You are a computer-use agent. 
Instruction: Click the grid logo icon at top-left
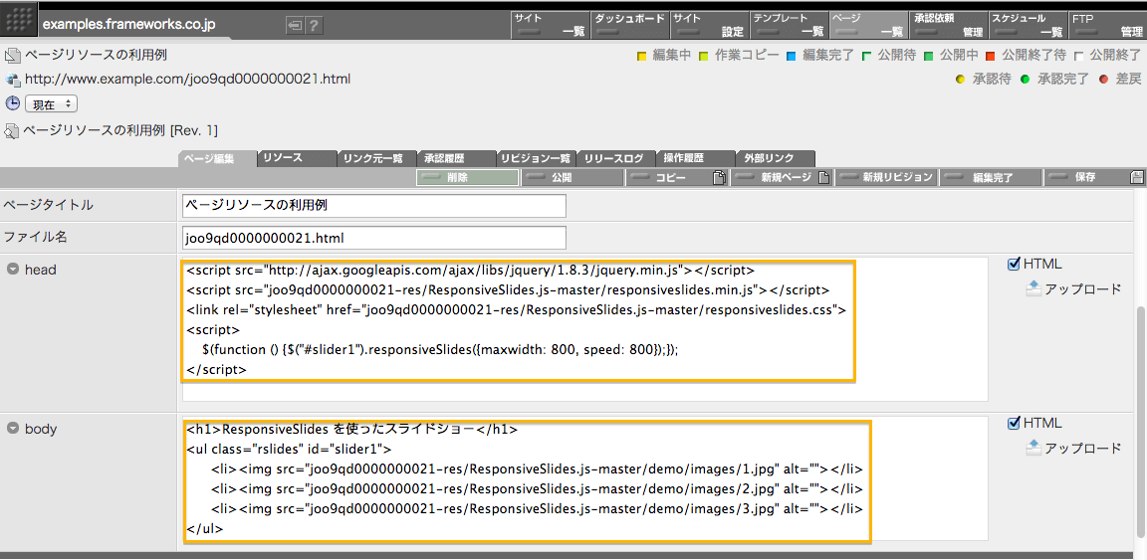[x=18, y=21]
